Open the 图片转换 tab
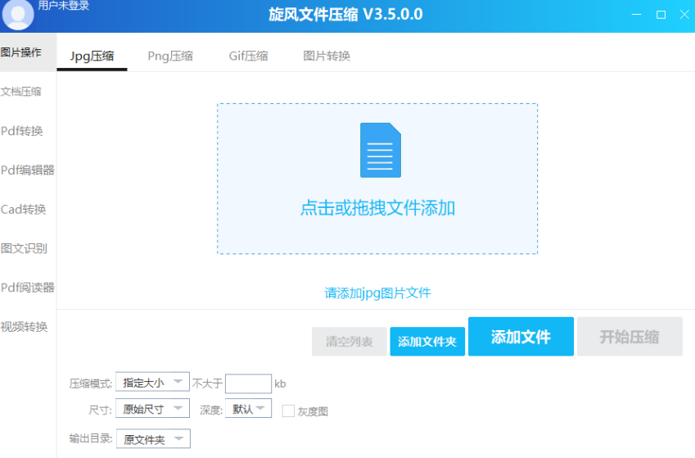The image size is (695, 458). point(327,57)
